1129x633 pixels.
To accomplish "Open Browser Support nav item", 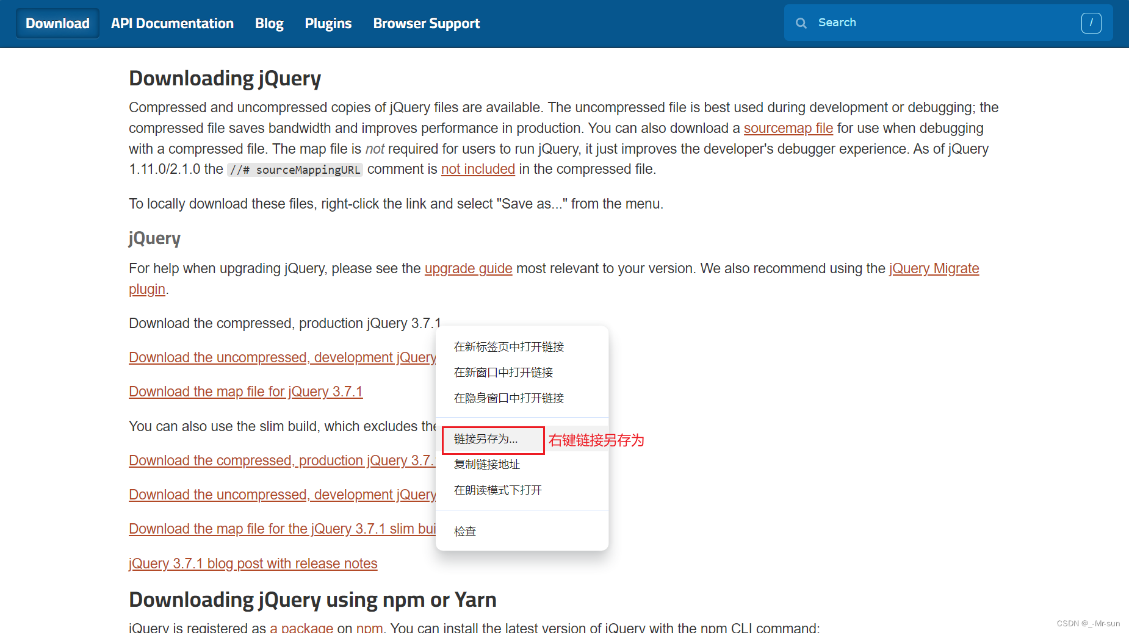I will pyautogui.click(x=427, y=23).
